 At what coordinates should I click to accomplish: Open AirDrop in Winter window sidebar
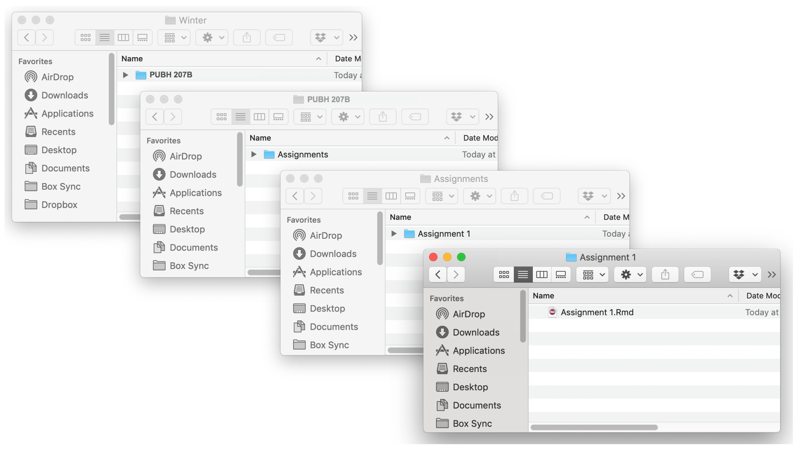pyautogui.click(x=49, y=77)
